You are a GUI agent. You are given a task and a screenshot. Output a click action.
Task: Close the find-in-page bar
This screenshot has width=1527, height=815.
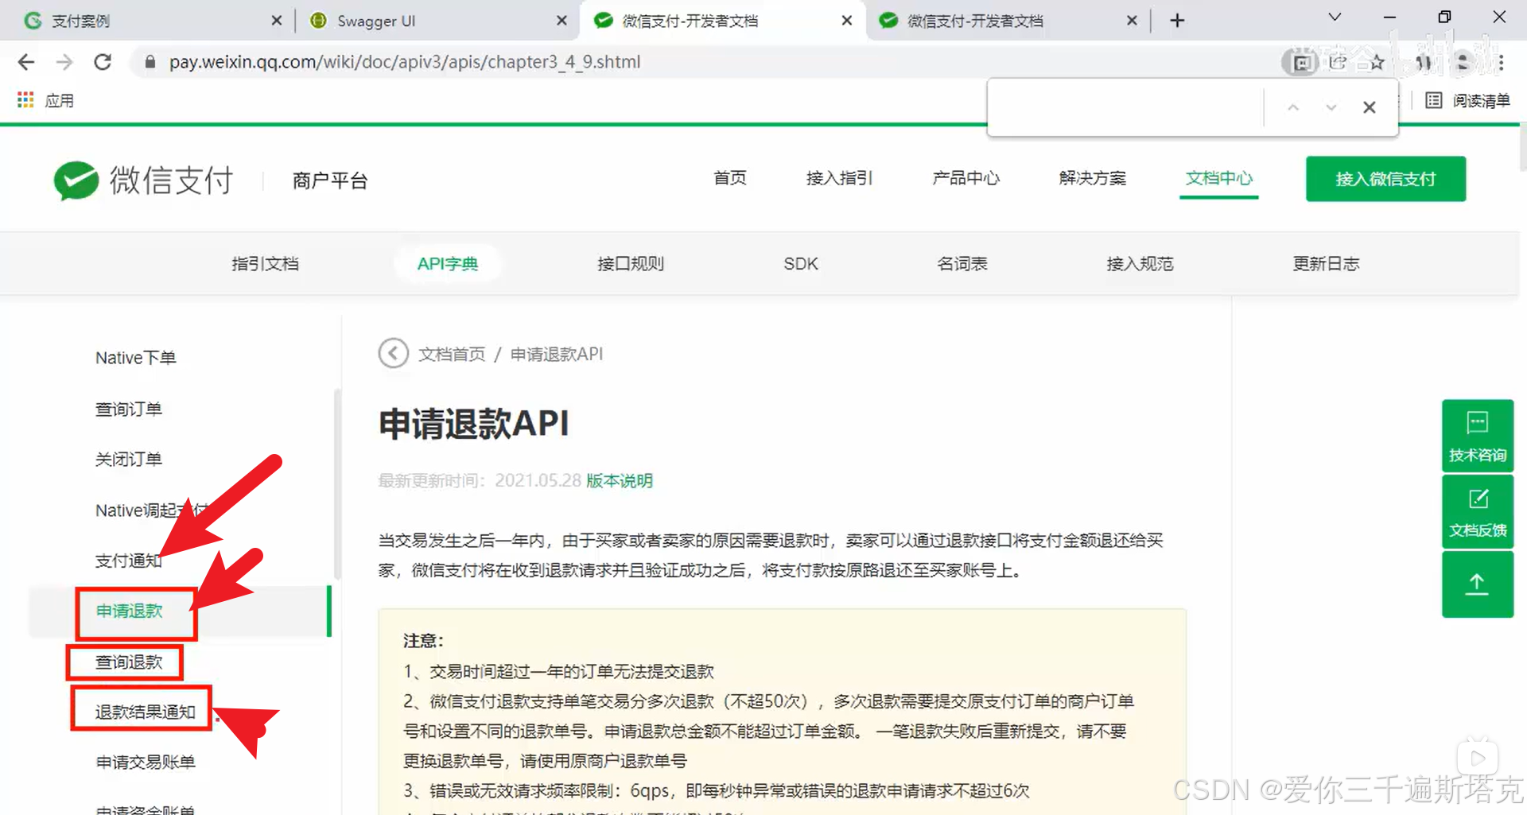pyautogui.click(x=1369, y=107)
